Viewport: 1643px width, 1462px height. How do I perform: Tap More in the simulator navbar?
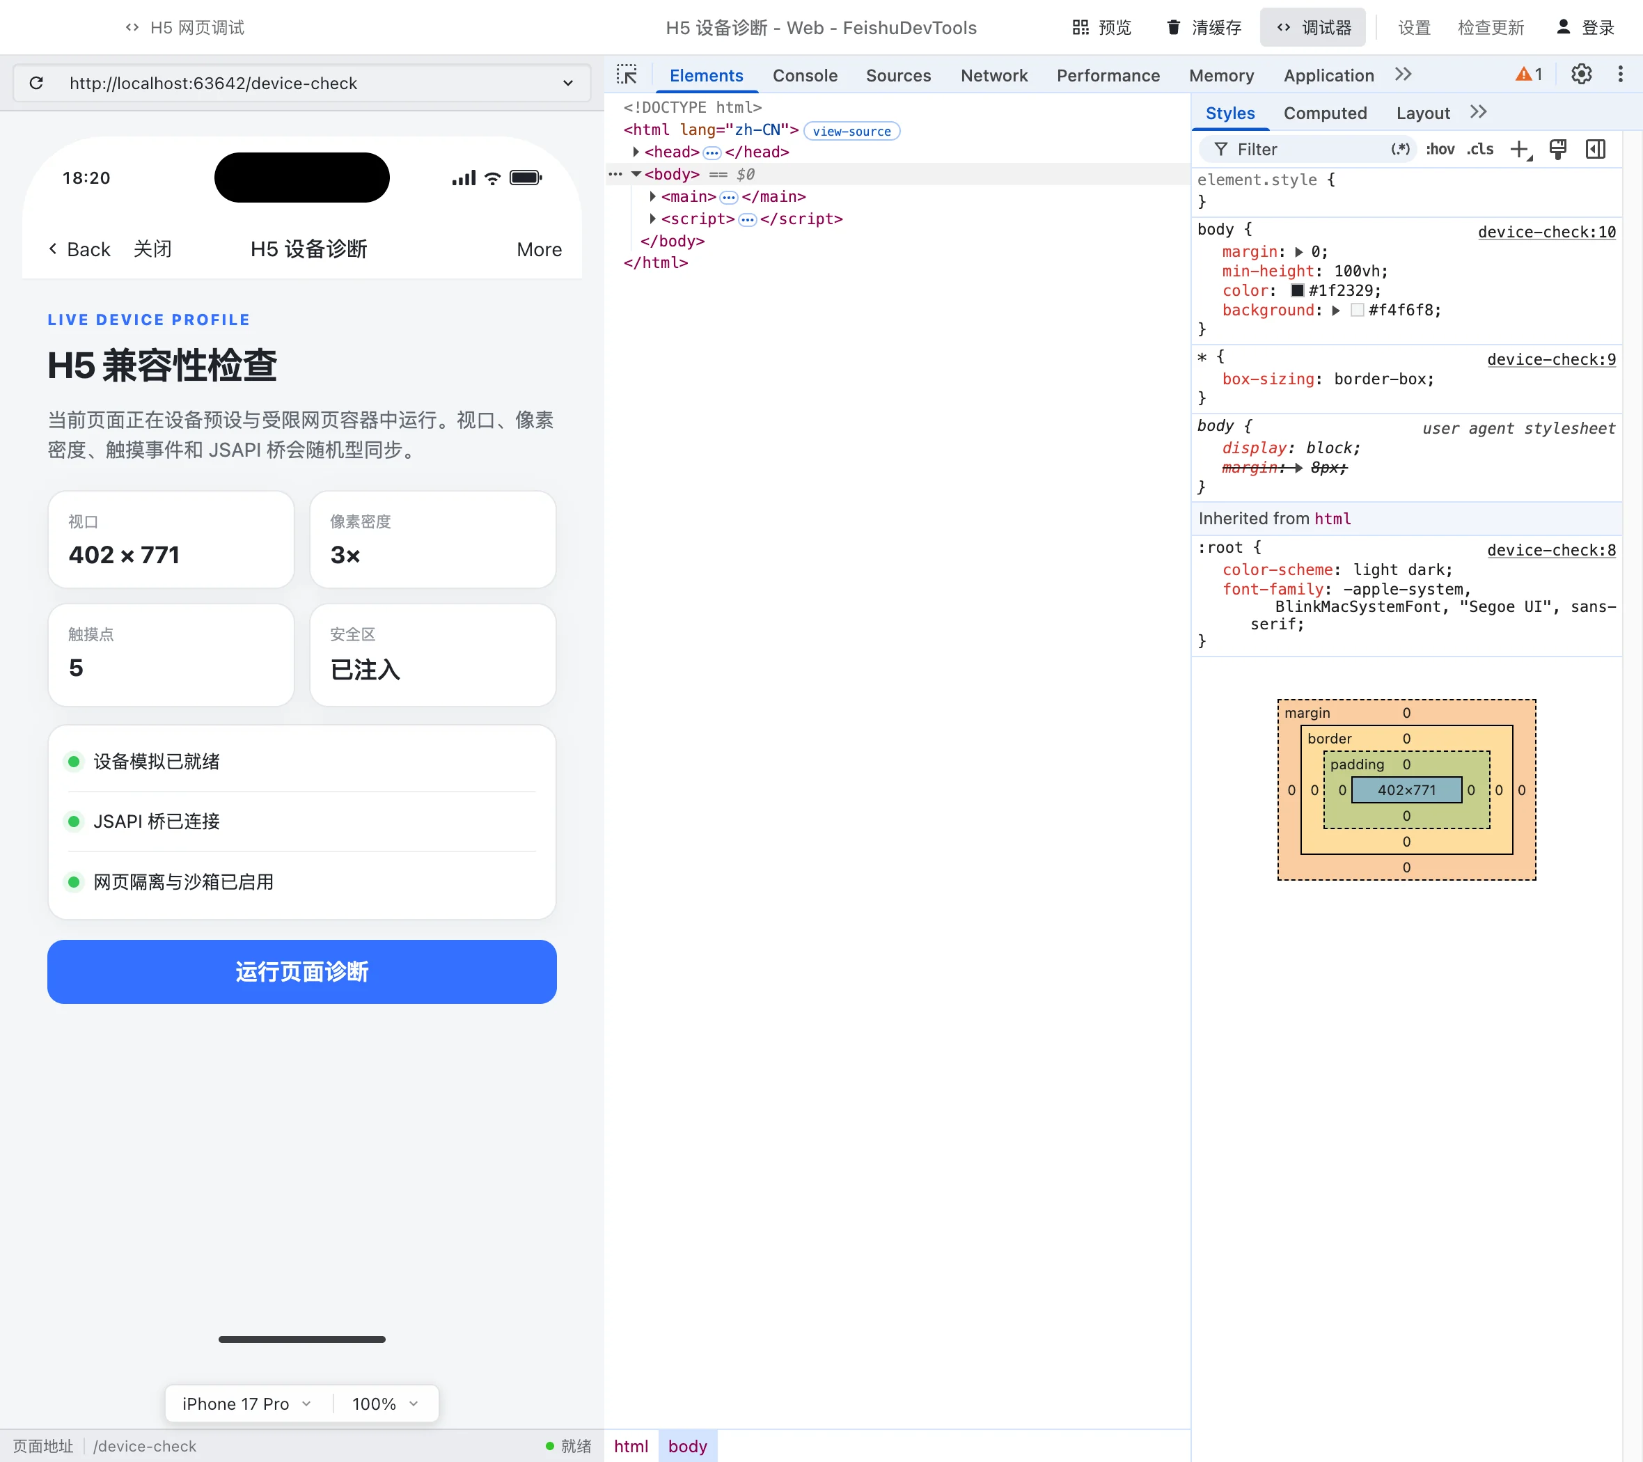[x=539, y=250]
